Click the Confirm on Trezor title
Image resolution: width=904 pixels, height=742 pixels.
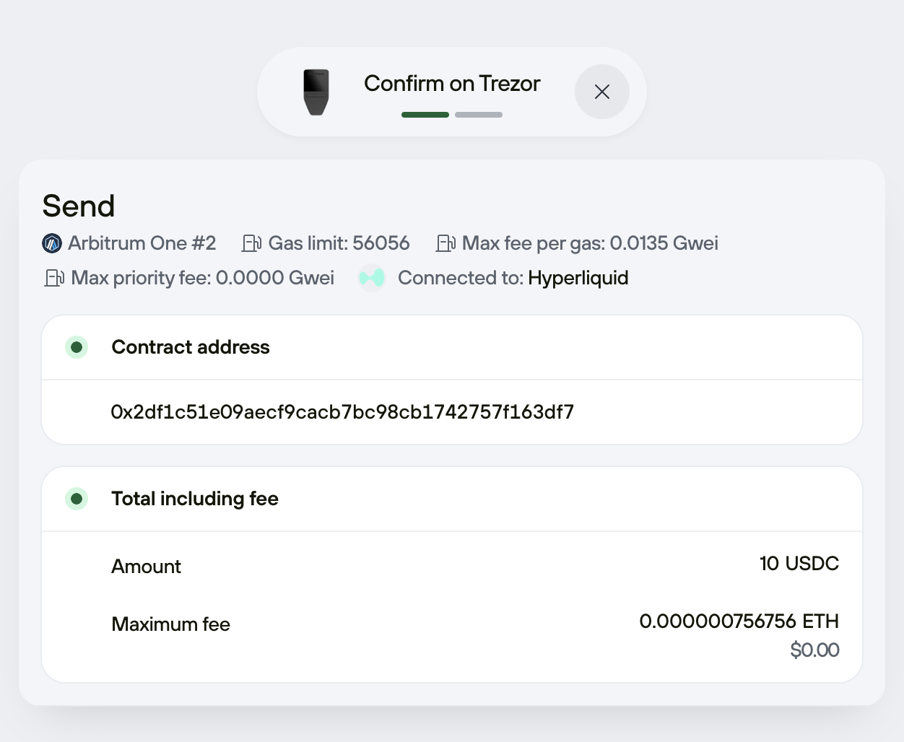[452, 84]
